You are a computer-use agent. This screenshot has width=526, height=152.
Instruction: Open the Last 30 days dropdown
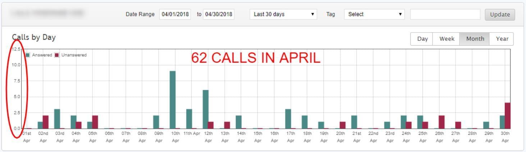(283, 14)
